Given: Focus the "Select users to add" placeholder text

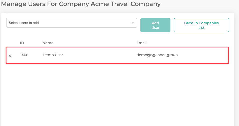Looking at the screenshot, I should [24, 23].
